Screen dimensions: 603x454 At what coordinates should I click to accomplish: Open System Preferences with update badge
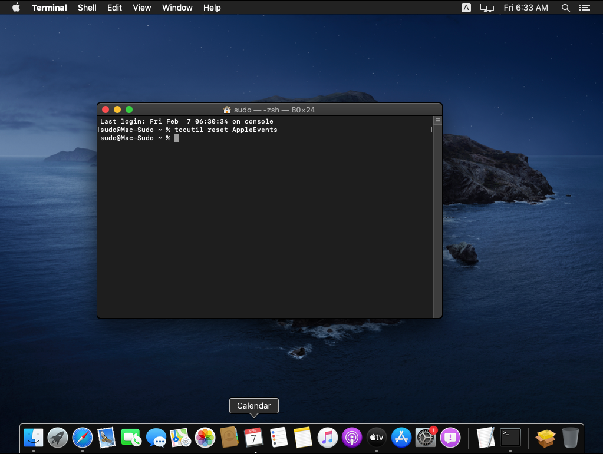[425, 438]
